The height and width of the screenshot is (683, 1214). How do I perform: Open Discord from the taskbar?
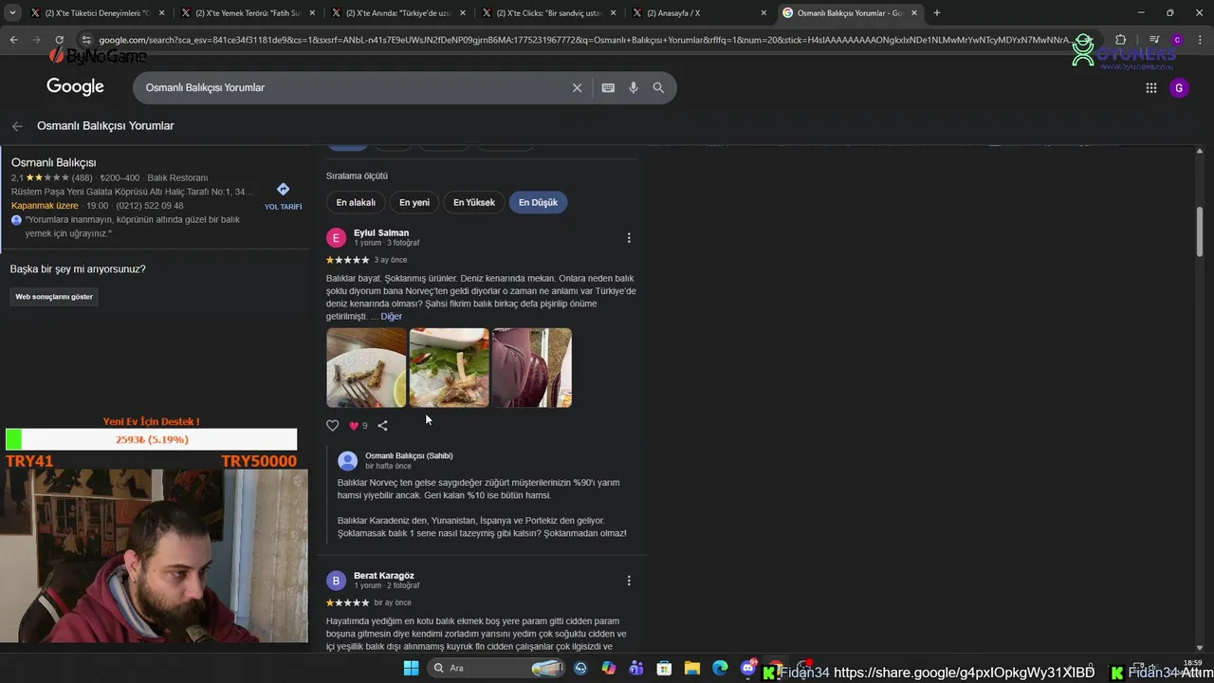coord(747,668)
